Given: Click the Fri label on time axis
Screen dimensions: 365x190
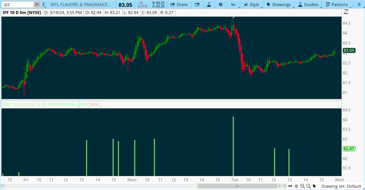Looking at the screenshot, I should point(26,180).
